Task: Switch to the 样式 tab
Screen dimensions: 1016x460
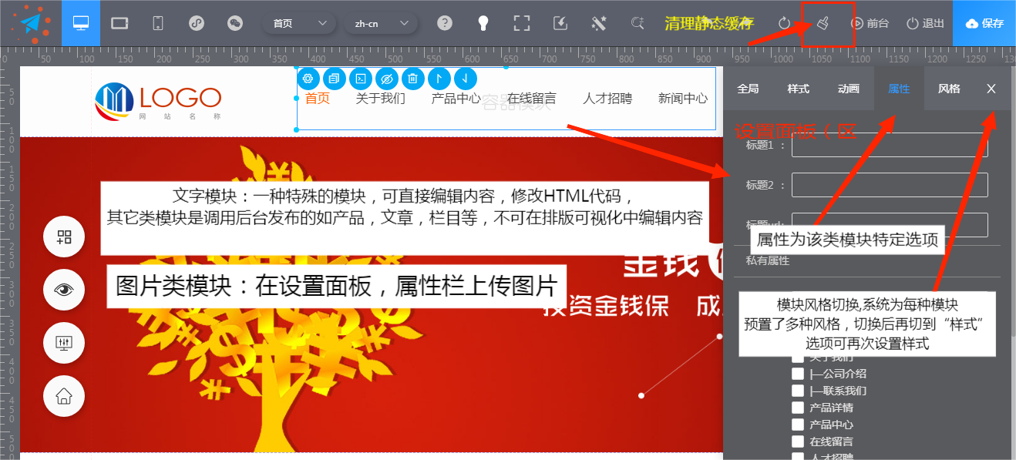Action: click(x=798, y=89)
